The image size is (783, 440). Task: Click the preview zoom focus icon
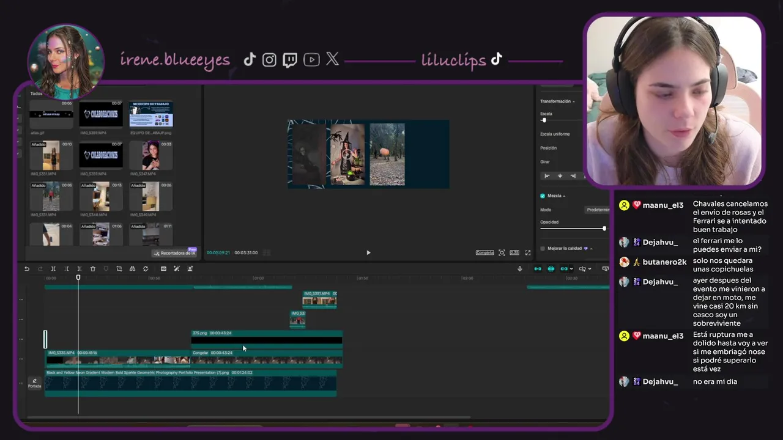(502, 252)
